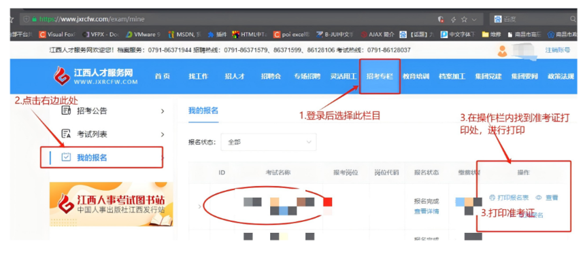Open the B-JUI中文 bookmark

(335, 34)
